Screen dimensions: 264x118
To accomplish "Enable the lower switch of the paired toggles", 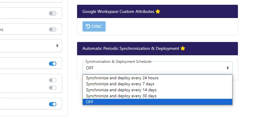I will pos(52,88).
